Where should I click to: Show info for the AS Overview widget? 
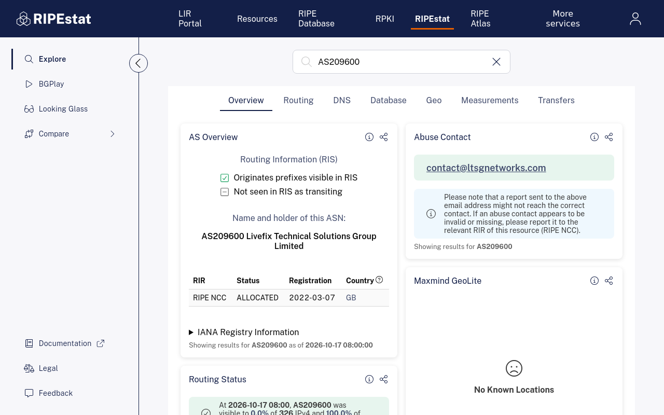pos(369,137)
